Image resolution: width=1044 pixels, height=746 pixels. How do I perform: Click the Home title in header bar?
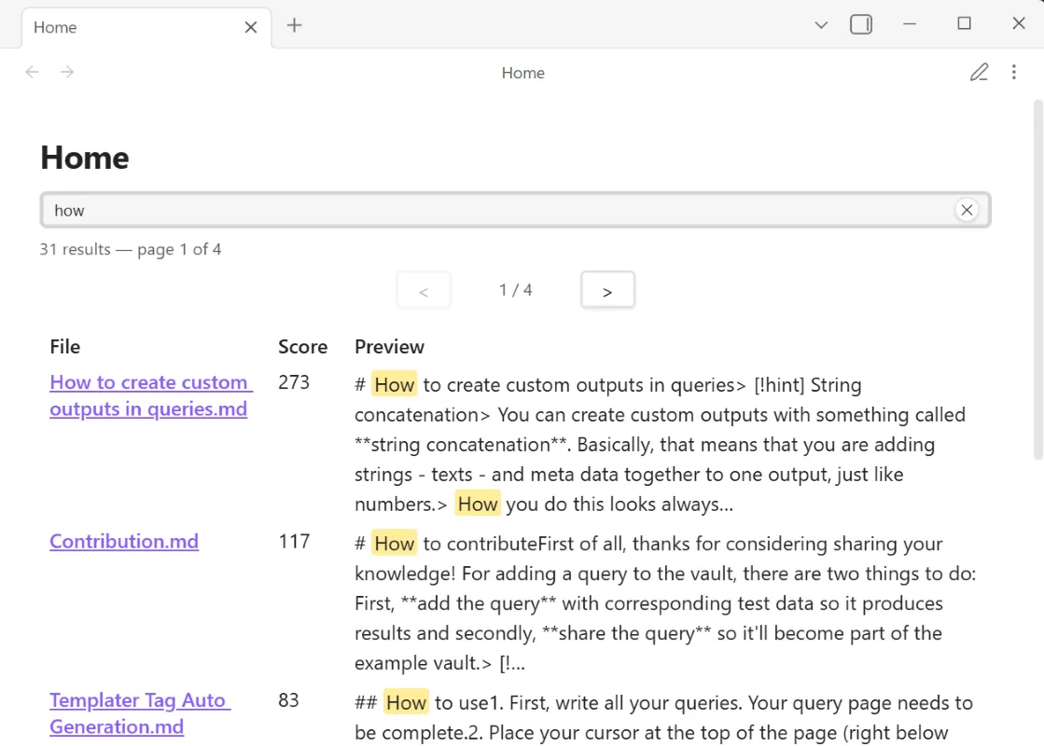pos(522,73)
